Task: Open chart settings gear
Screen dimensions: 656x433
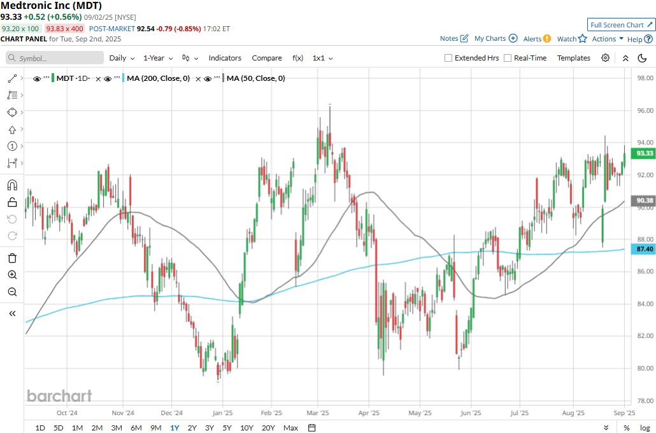Action: (606, 58)
